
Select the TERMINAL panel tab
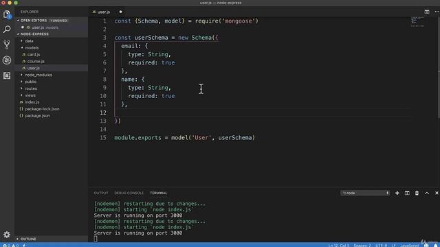(x=159, y=193)
